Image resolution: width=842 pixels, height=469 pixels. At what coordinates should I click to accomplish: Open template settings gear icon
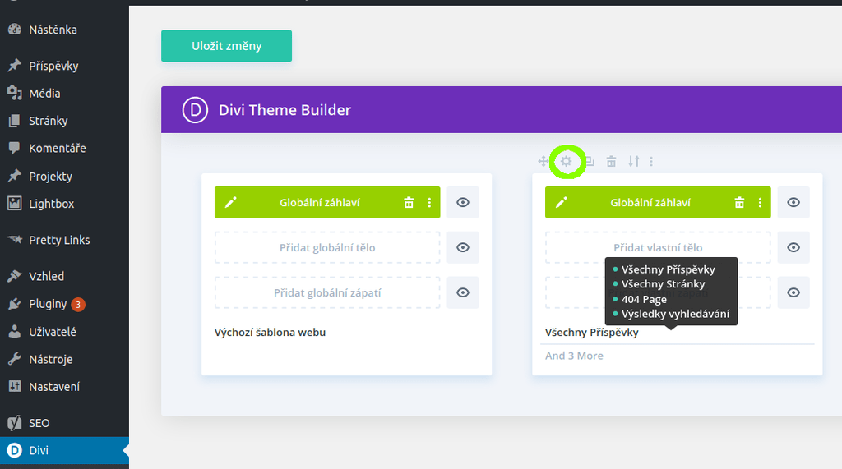[x=566, y=161]
